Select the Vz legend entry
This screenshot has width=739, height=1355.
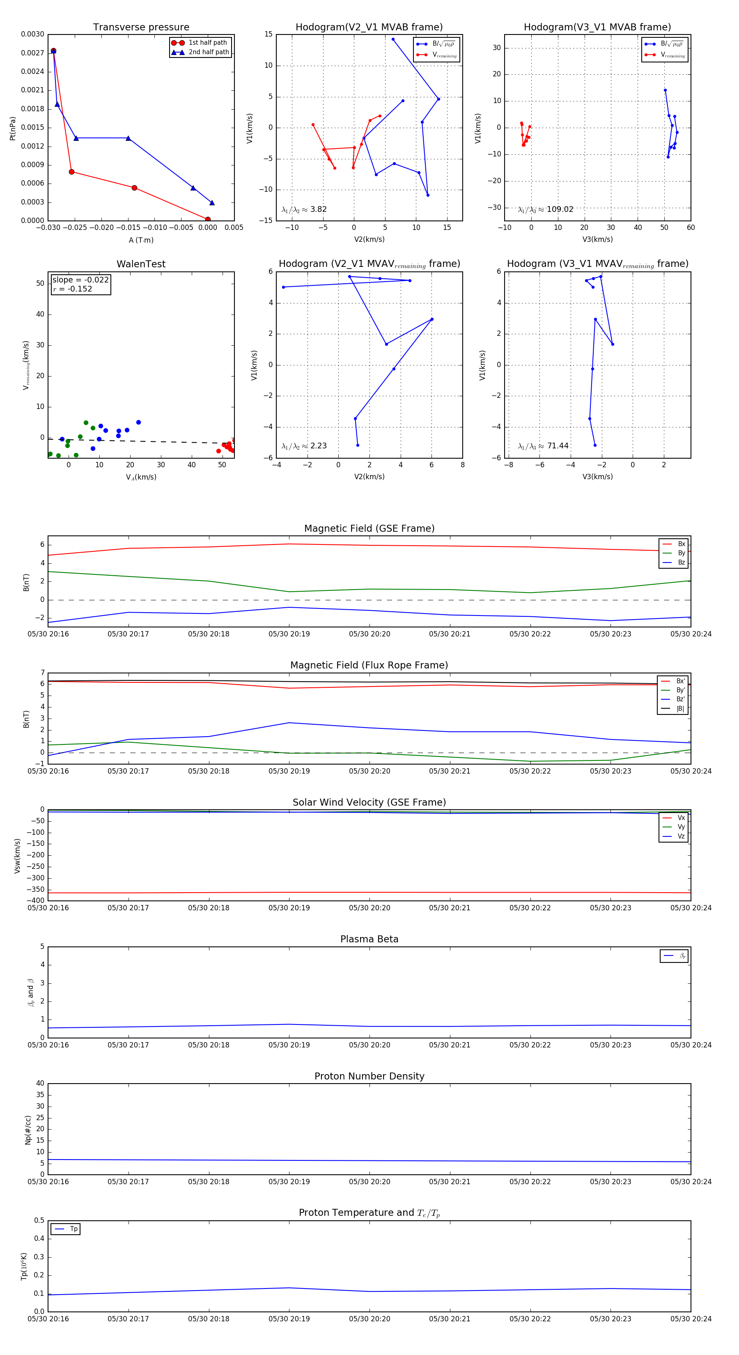pyautogui.click(x=674, y=836)
